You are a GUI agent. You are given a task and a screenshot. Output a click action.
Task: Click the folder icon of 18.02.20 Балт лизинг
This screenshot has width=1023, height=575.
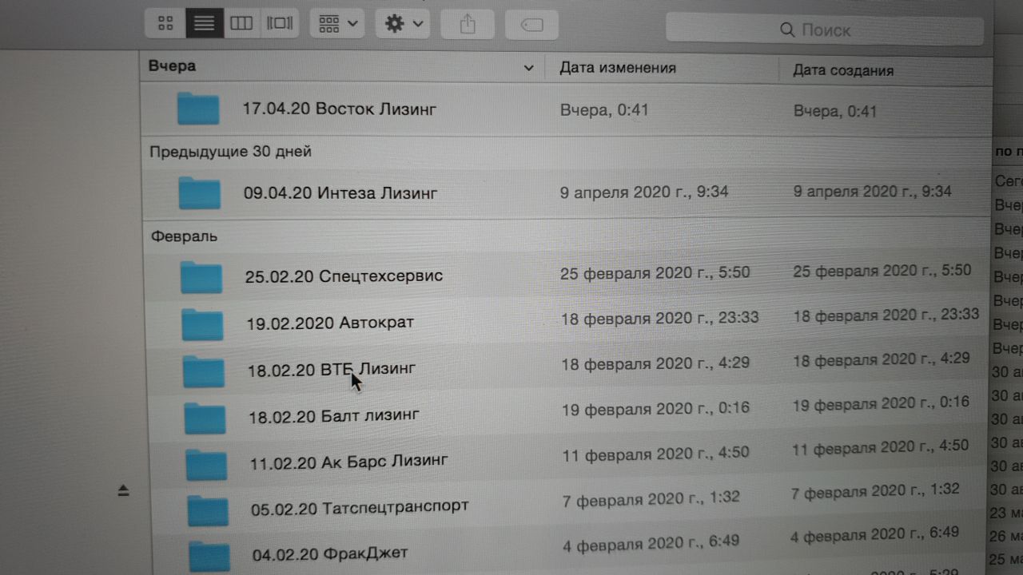click(205, 417)
